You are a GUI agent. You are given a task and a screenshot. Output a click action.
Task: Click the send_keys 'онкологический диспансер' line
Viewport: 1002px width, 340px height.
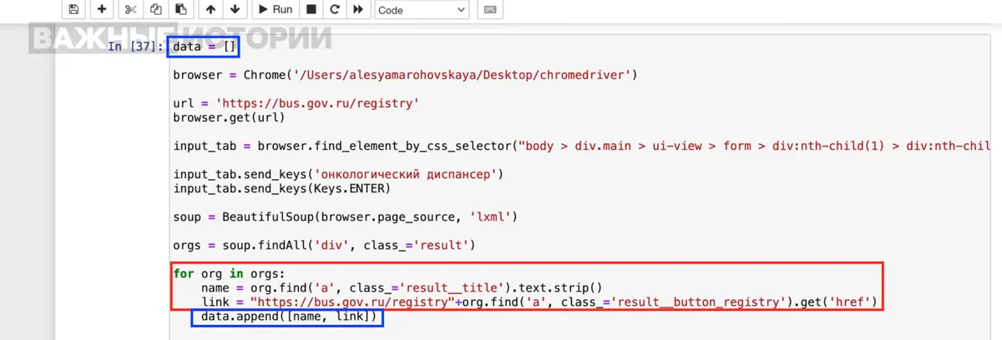click(338, 174)
